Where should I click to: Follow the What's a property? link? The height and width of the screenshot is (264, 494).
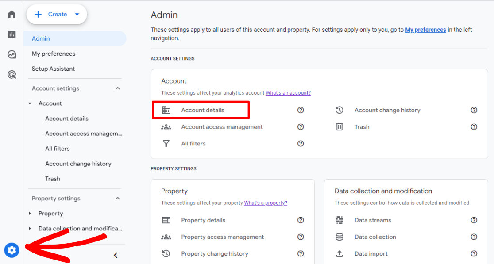266,203
